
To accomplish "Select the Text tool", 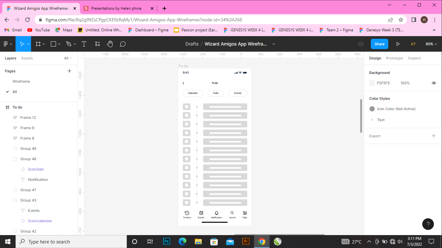I will (x=84, y=44).
